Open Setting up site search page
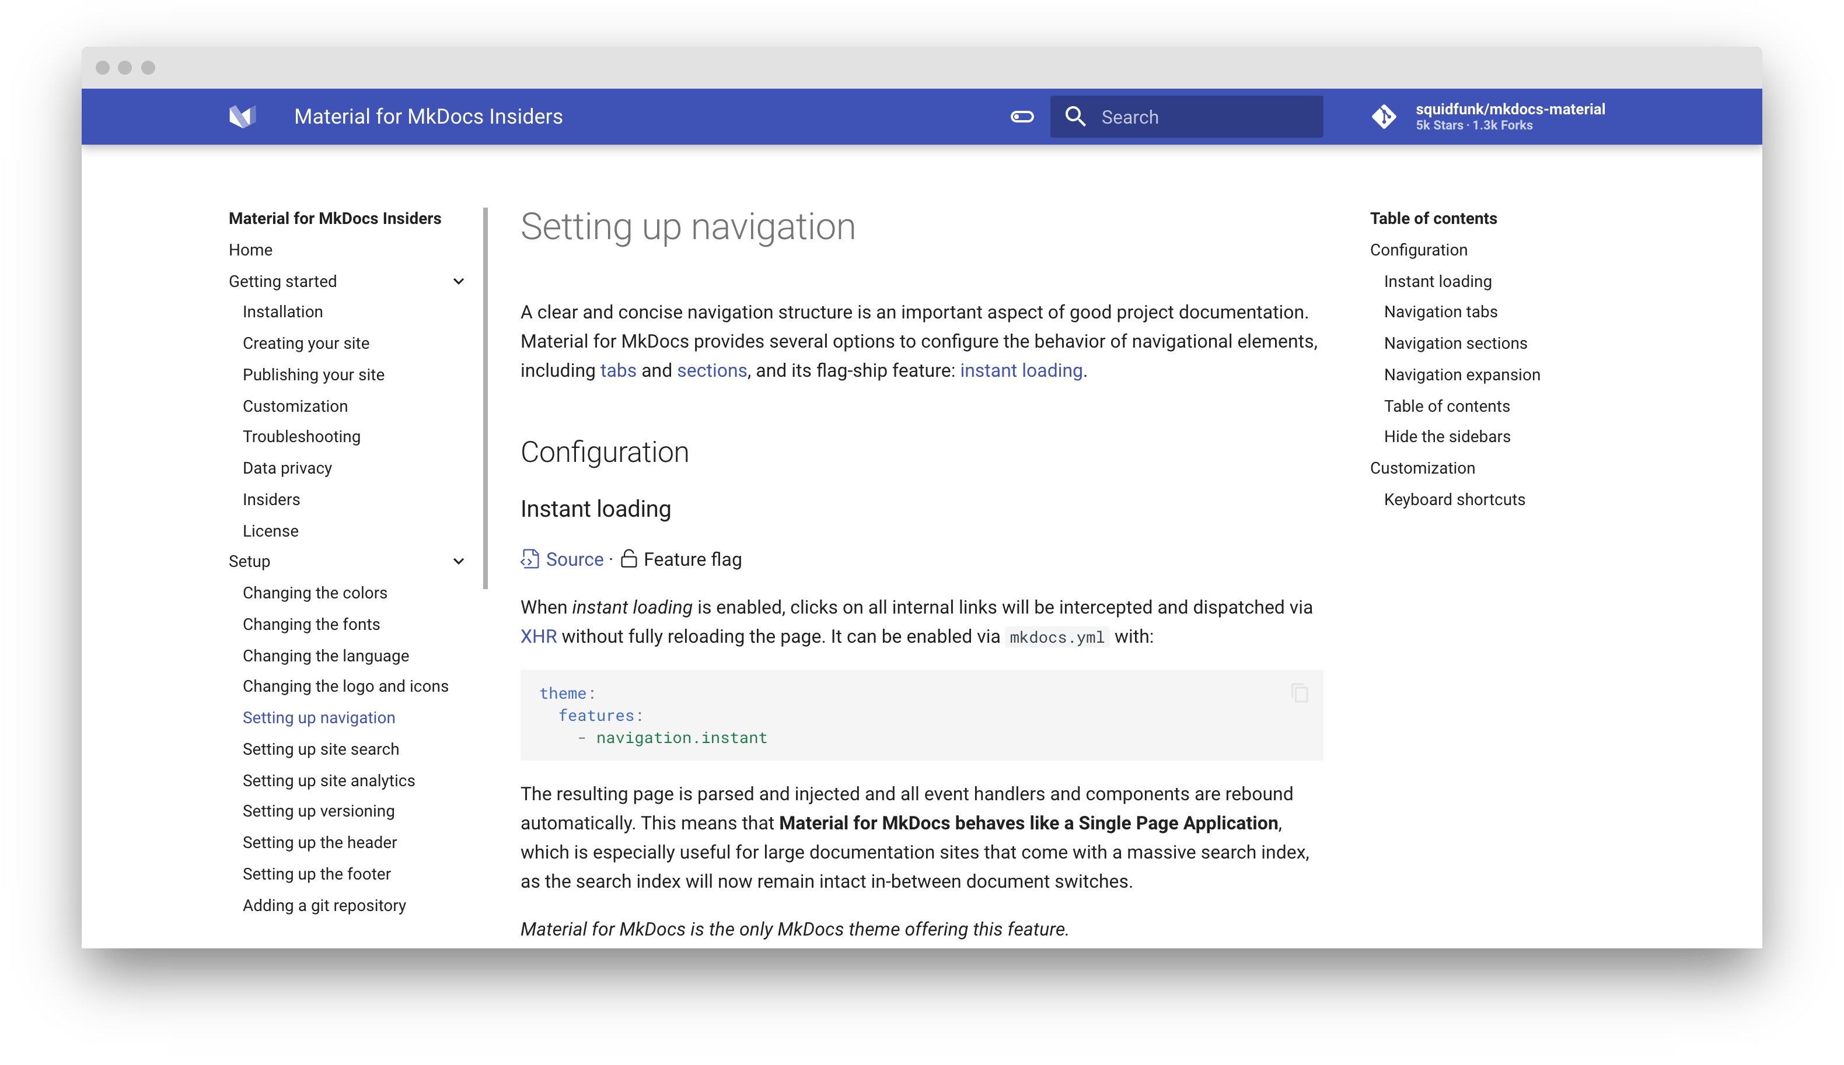The width and height of the screenshot is (1844, 1065). [x=320, y=749]
